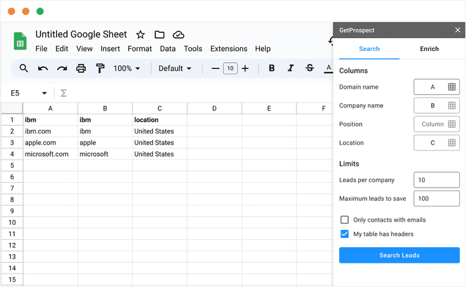Uncheck My table has headers
466x287 pixels.
[344, 234]
